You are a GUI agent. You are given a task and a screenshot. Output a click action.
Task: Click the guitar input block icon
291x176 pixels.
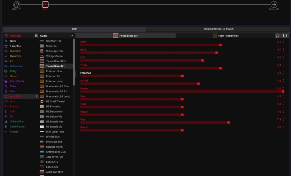[17, 5]
